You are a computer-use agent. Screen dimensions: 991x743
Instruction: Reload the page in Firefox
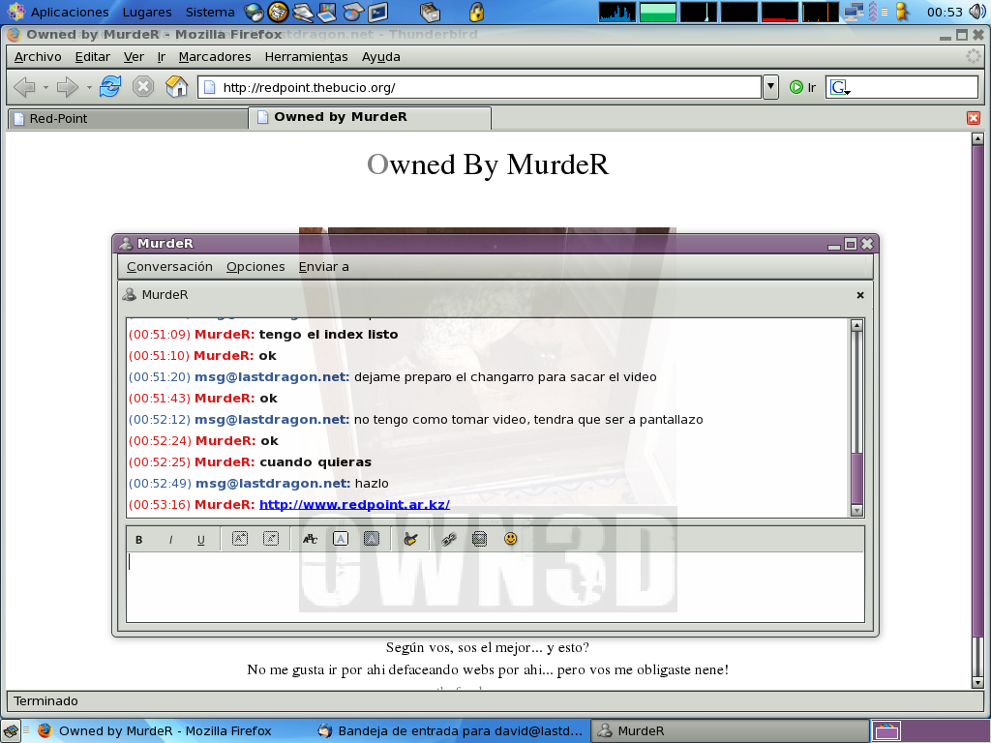pyautogui.click(x=110, y=87)
